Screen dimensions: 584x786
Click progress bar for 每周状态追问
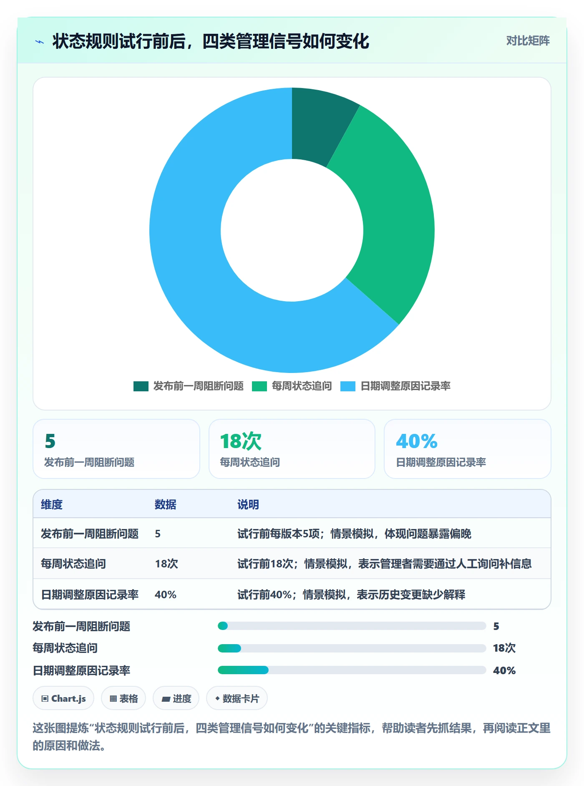pyautogui.click(x=352, y=648)
